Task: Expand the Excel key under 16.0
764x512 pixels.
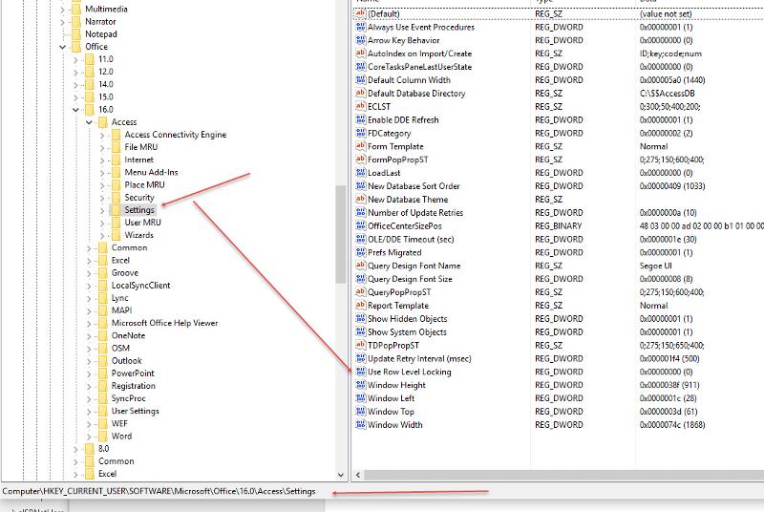Action: click(x=90, y=260)
